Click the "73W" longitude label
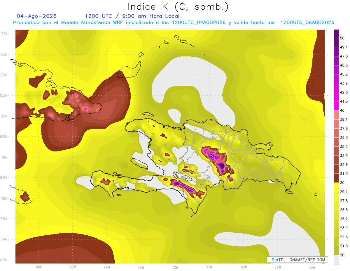 point(141,267)
